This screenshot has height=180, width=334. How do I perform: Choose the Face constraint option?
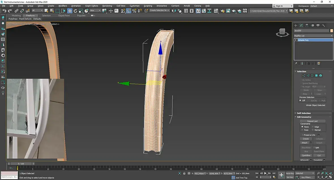tap(302, 130)
